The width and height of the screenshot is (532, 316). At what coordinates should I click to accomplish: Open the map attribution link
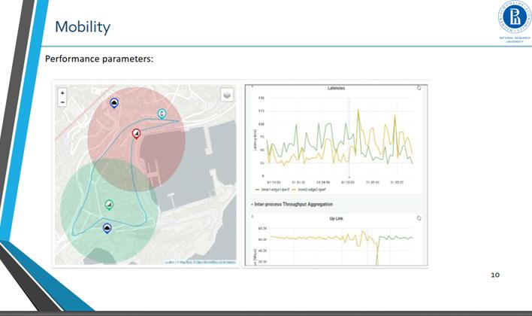tap(200, 263)
